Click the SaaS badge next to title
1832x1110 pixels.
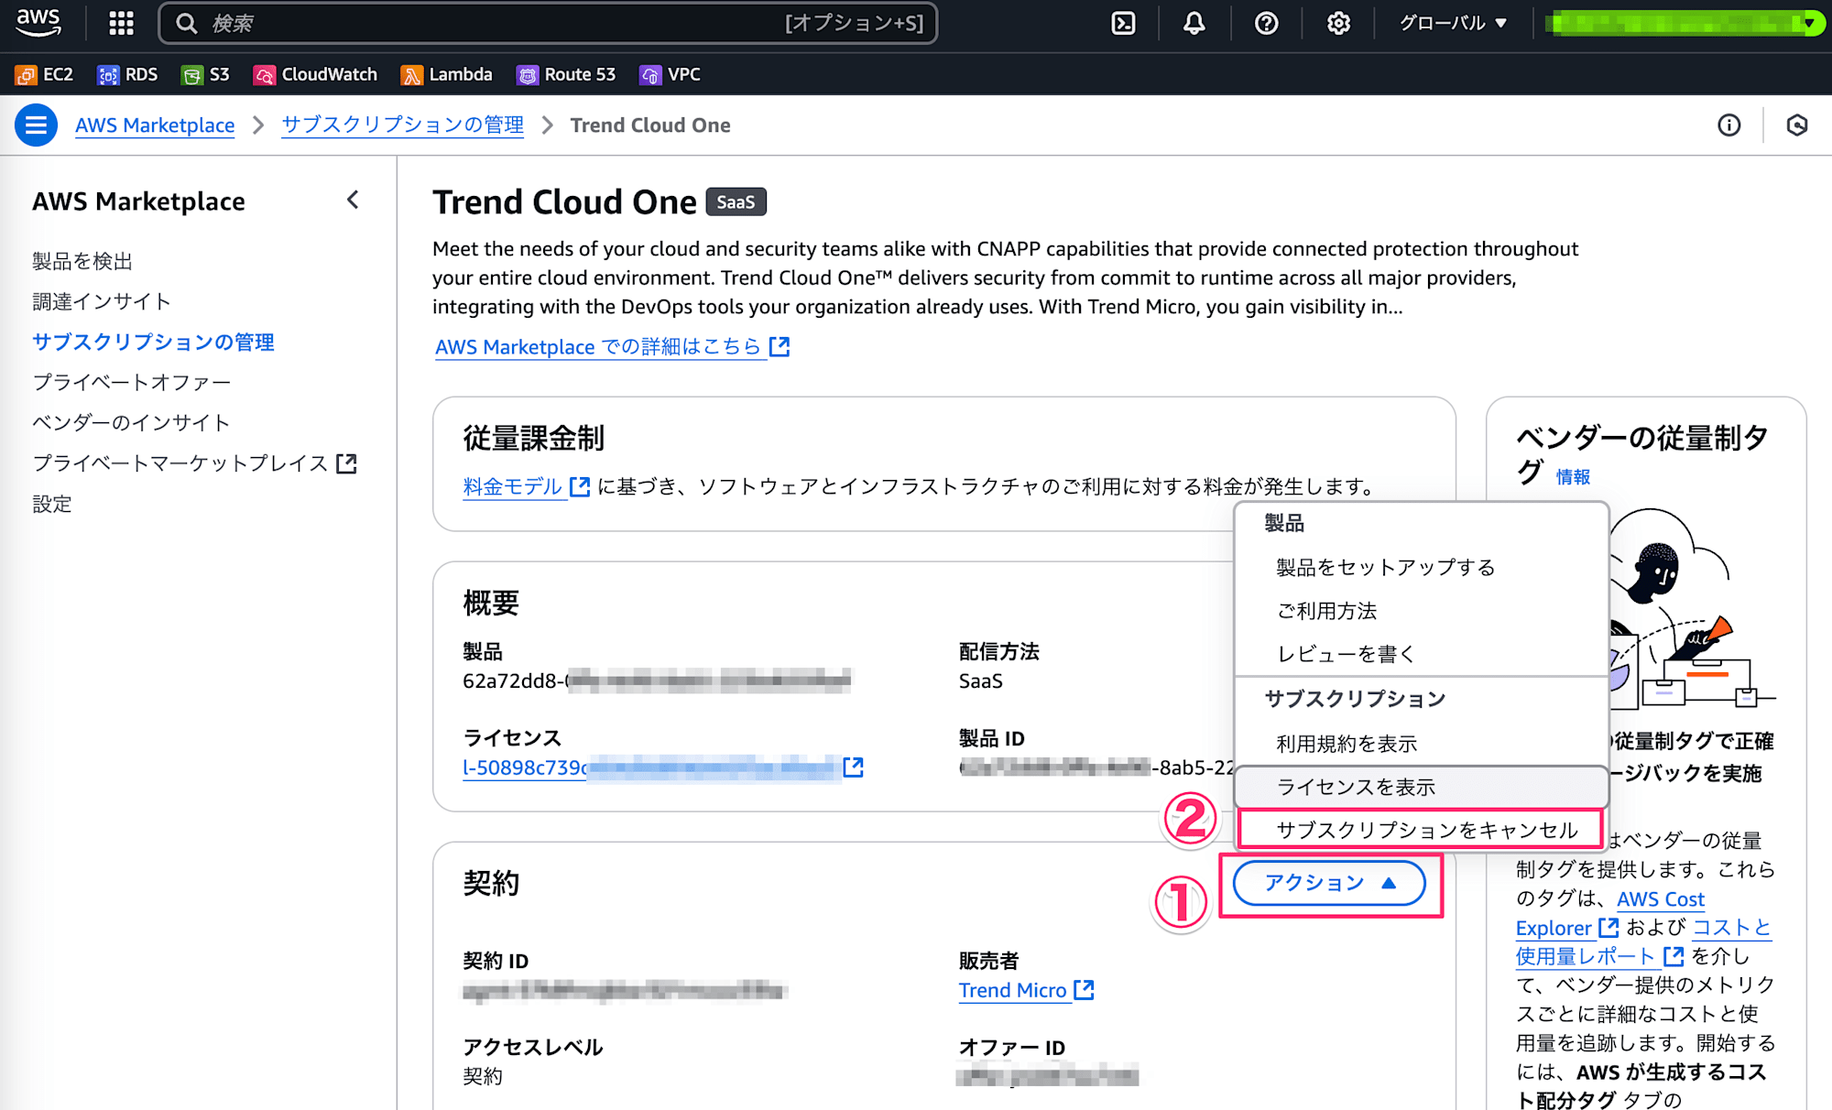[x=736, y=201]
